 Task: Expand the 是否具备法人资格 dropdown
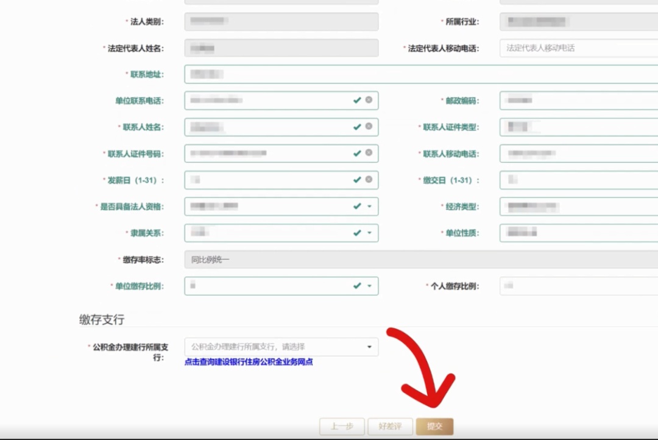coord(369,207)
